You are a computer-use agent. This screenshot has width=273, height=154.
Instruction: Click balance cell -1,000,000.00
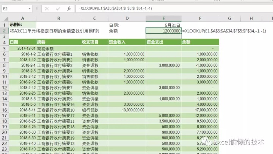point(200,65)
